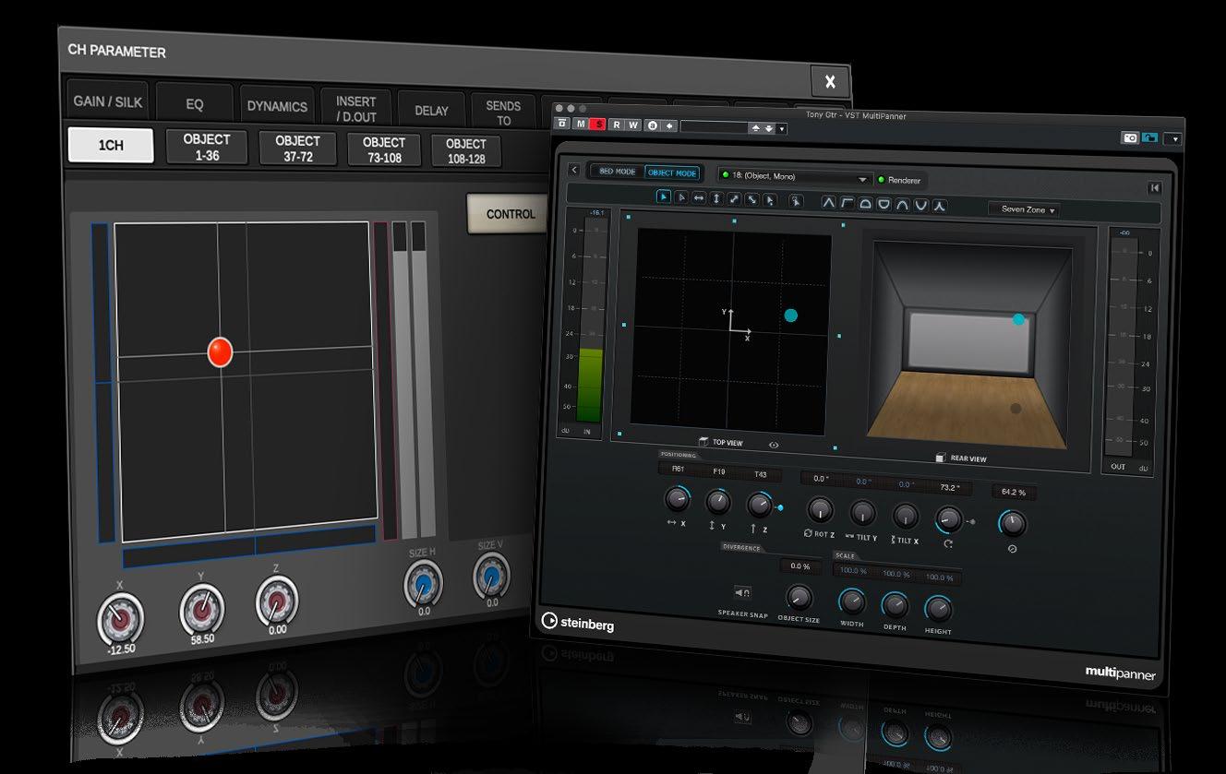1226x774 pixels.
Task: Click the next preset arrow in MultiPanner header
Action: click(767, 128)
